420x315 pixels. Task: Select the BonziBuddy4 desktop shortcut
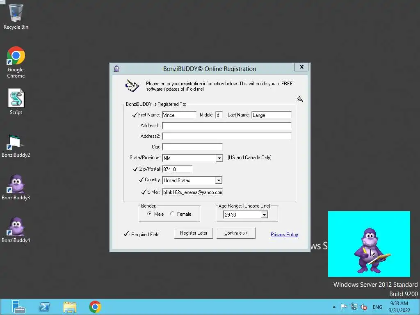16,230
